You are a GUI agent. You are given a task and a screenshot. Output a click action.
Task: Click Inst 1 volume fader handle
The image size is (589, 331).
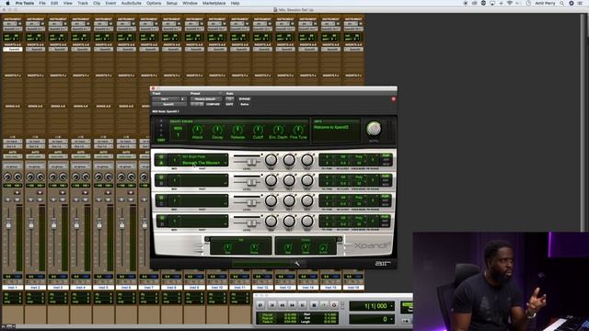pyautogui.click(x=8, y=224)
